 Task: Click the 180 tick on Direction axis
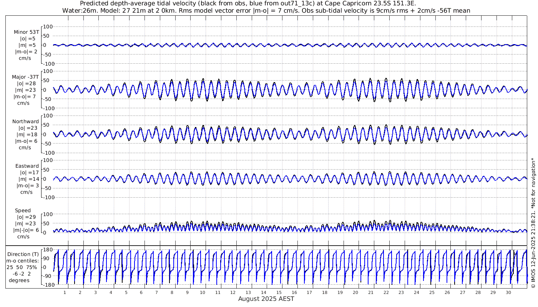(x=48, y=250)
